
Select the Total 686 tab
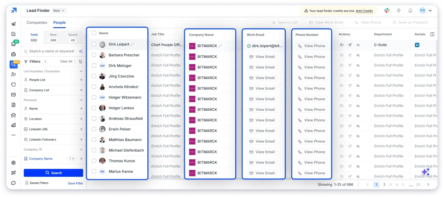[x=34, y=37]
